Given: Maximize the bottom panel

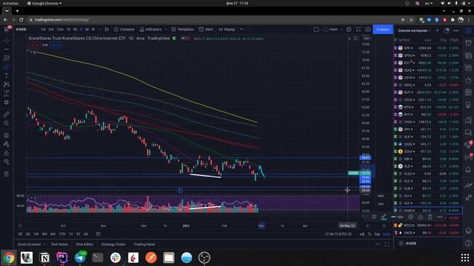Looking at the screenshot, I should click(x=387, y=245).
